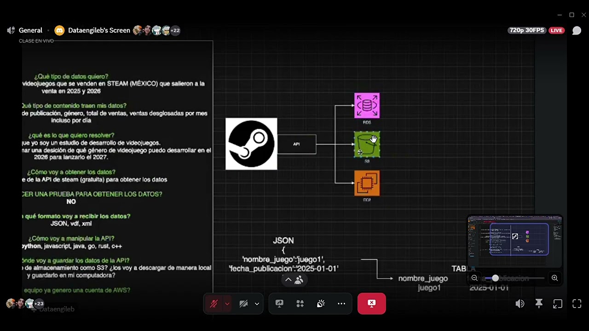Click the General voice channel speaker icon
Viewport: 589px width, 331px height.
pos(11,30)
